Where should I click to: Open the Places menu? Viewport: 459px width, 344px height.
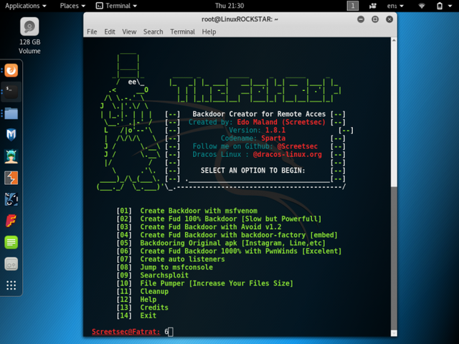(72, 6)
